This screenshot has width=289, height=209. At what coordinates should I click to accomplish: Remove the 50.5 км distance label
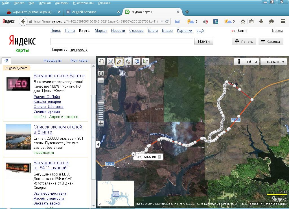click(x=160, y=157)
